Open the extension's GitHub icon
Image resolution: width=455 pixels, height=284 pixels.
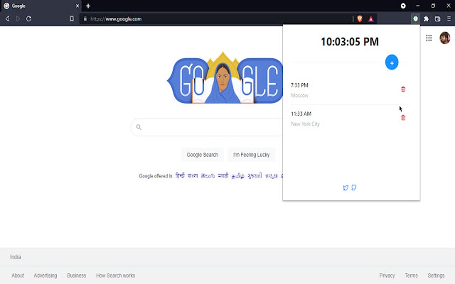click(354, 188)
